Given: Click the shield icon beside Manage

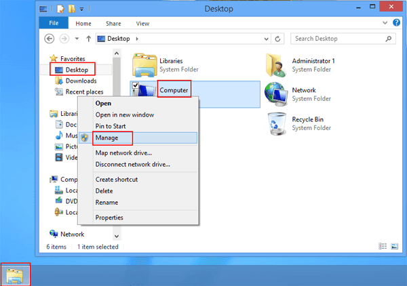Looking at the screenshot, I should click(85, 138).
